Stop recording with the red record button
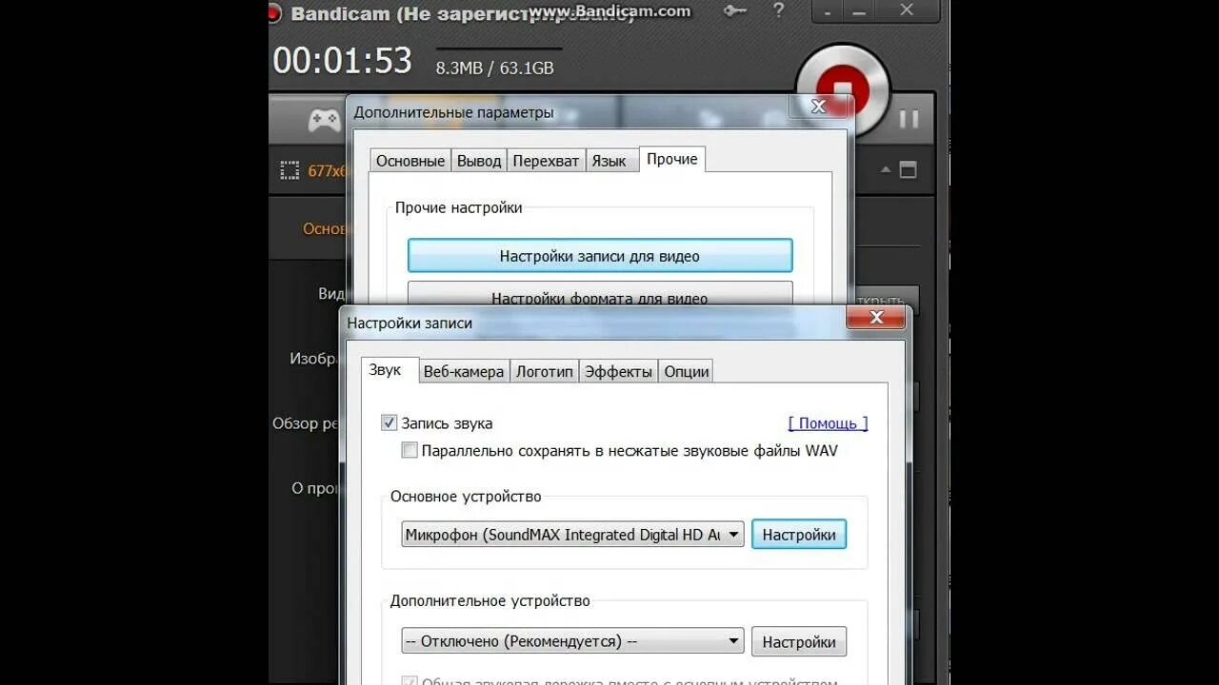Image resolution: width=1219 pixels, height=685 pixels. pyautogui.click(x=843, y=89)
